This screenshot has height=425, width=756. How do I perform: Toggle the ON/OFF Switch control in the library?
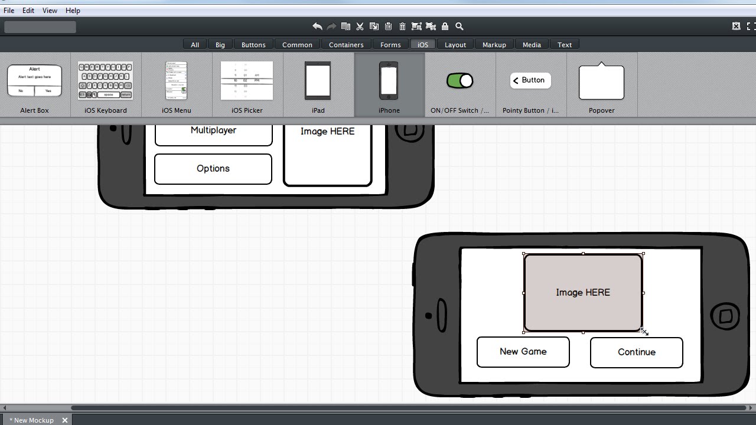tap(460, 81)
